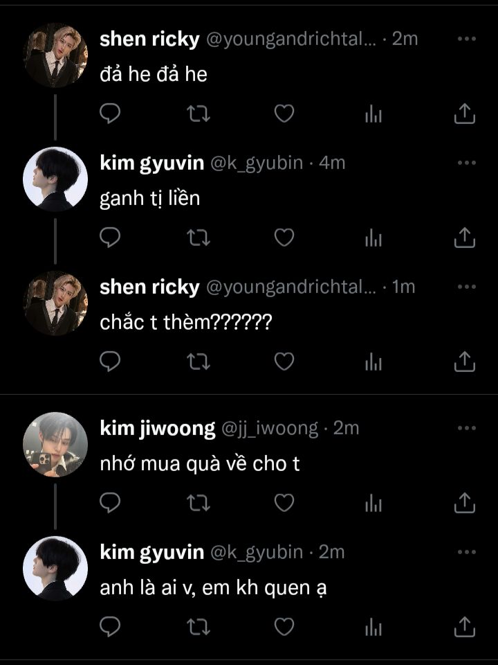Retweet kim jiwoong's tweet

pos(199,503)
